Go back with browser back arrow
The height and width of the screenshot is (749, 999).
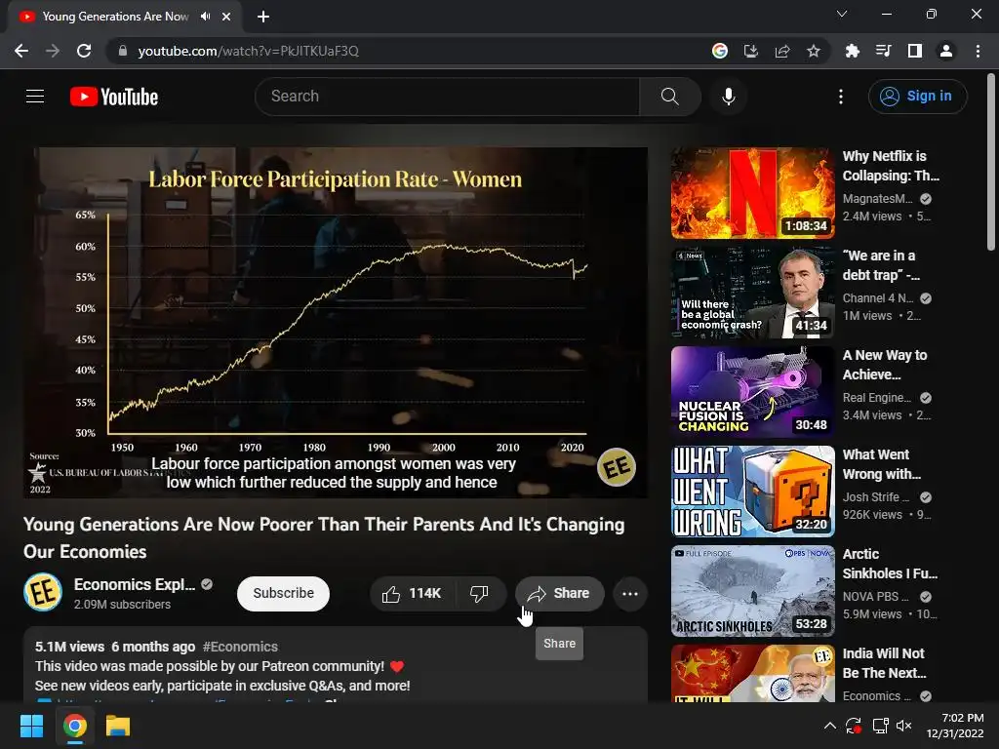tap(21, 51)
